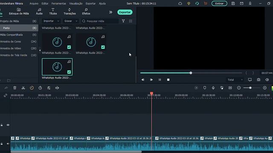Click the save project icon
The height and width of the screenshot is (153, 273).
(233, 3)
